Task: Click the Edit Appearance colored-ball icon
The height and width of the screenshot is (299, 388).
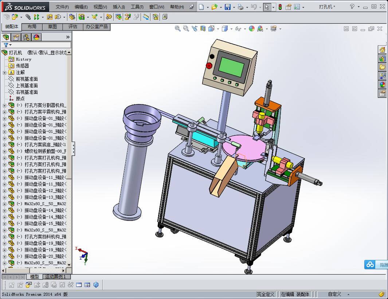Action: tap(251, 28)
